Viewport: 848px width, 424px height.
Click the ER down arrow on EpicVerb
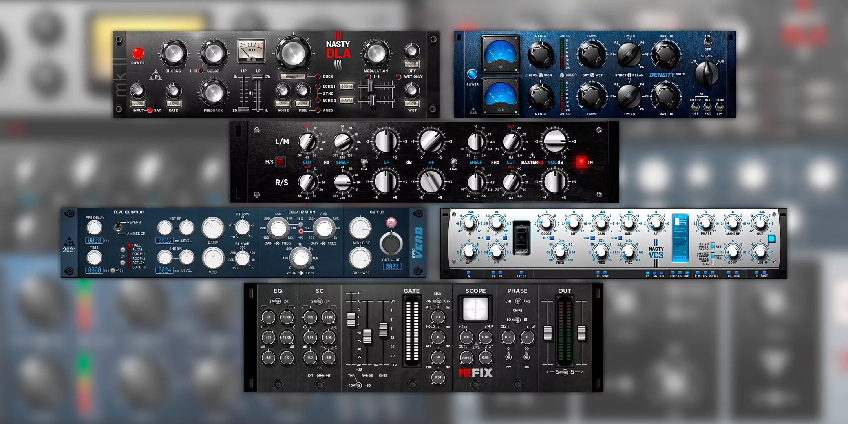tap(122, 263)
